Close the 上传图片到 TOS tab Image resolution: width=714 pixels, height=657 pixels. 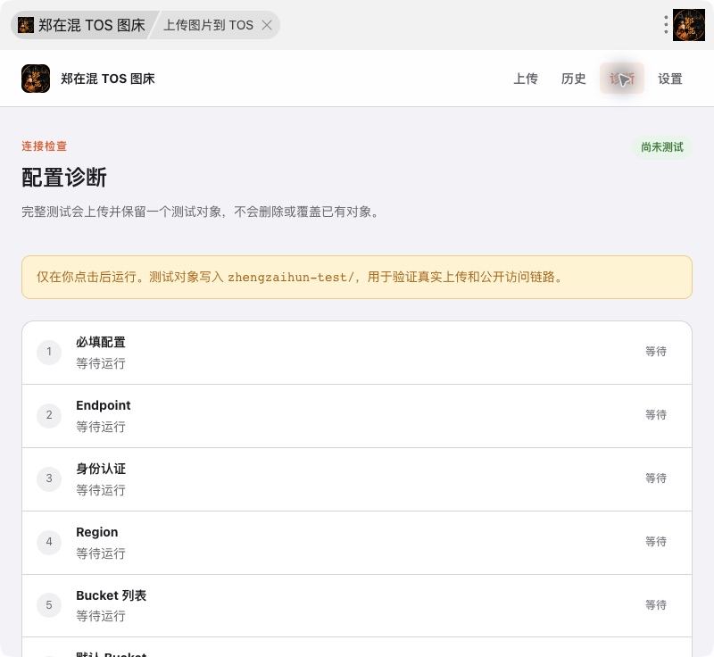click(267, 25)
